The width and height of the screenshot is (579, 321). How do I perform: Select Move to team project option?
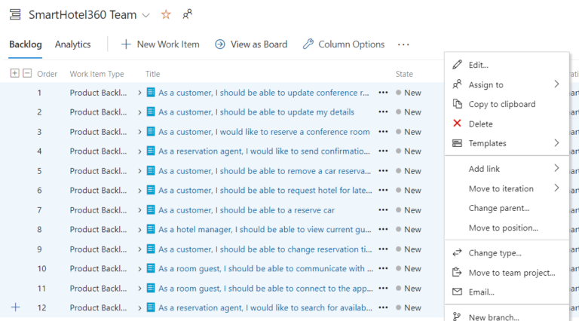tap(511, 273)
